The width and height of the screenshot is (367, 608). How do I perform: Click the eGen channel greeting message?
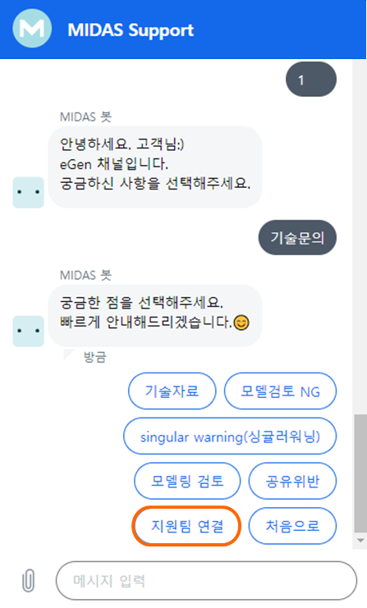[155, 167]
